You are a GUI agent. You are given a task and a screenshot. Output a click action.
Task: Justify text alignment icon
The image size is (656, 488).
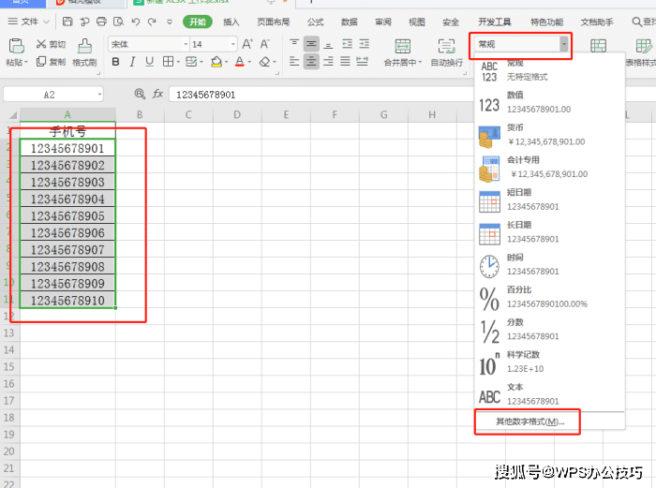(345, 62)
